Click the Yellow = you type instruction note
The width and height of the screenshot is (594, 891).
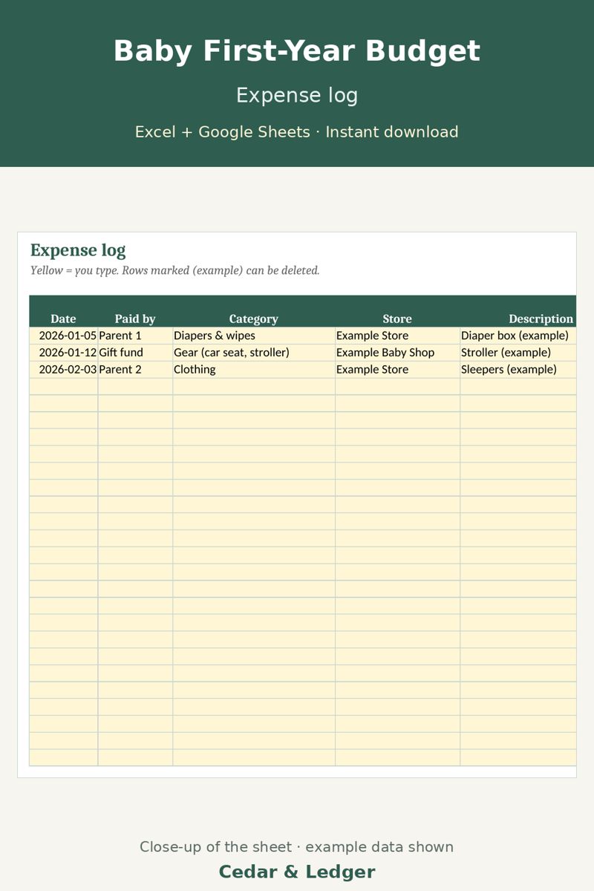pos(175,270)
